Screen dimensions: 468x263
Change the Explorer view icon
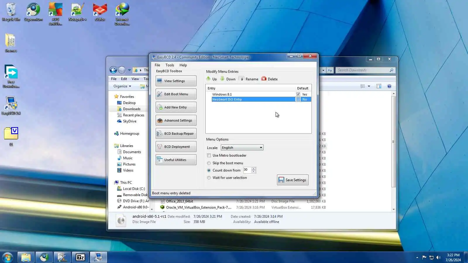[363, 86]
